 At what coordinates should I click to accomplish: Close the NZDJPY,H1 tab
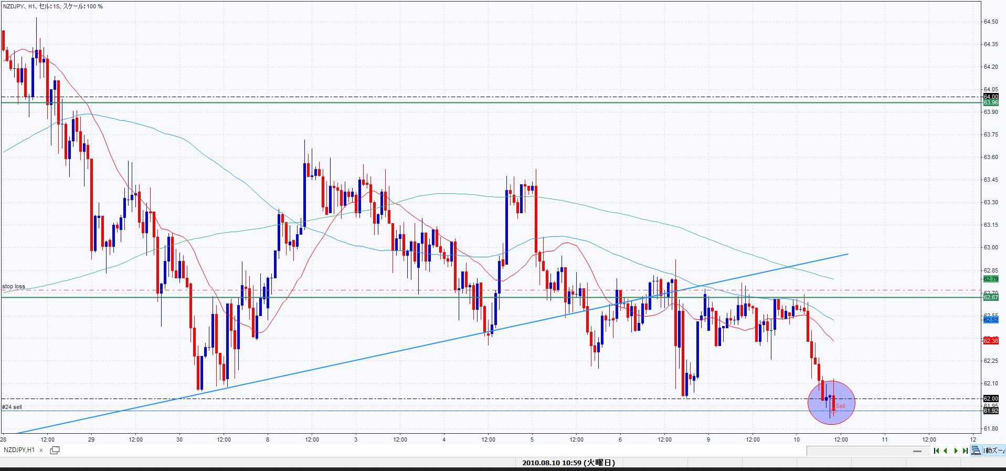click(41, 450)
